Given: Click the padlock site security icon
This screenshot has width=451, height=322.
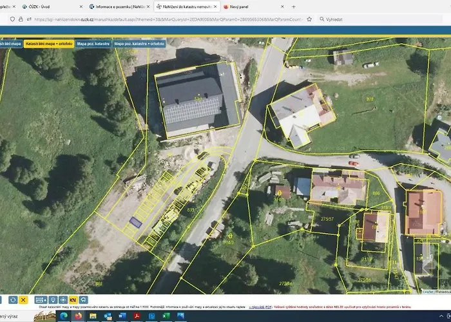Looking at the screenshot, I should (21, 19).
